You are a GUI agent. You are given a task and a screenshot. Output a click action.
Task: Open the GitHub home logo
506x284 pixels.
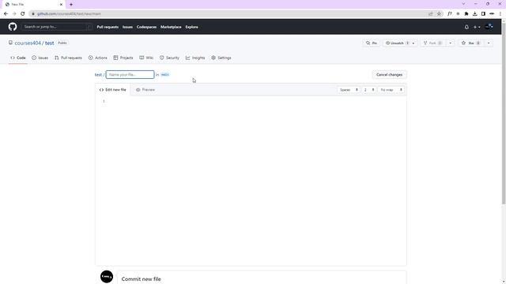[x=13, y=27]
